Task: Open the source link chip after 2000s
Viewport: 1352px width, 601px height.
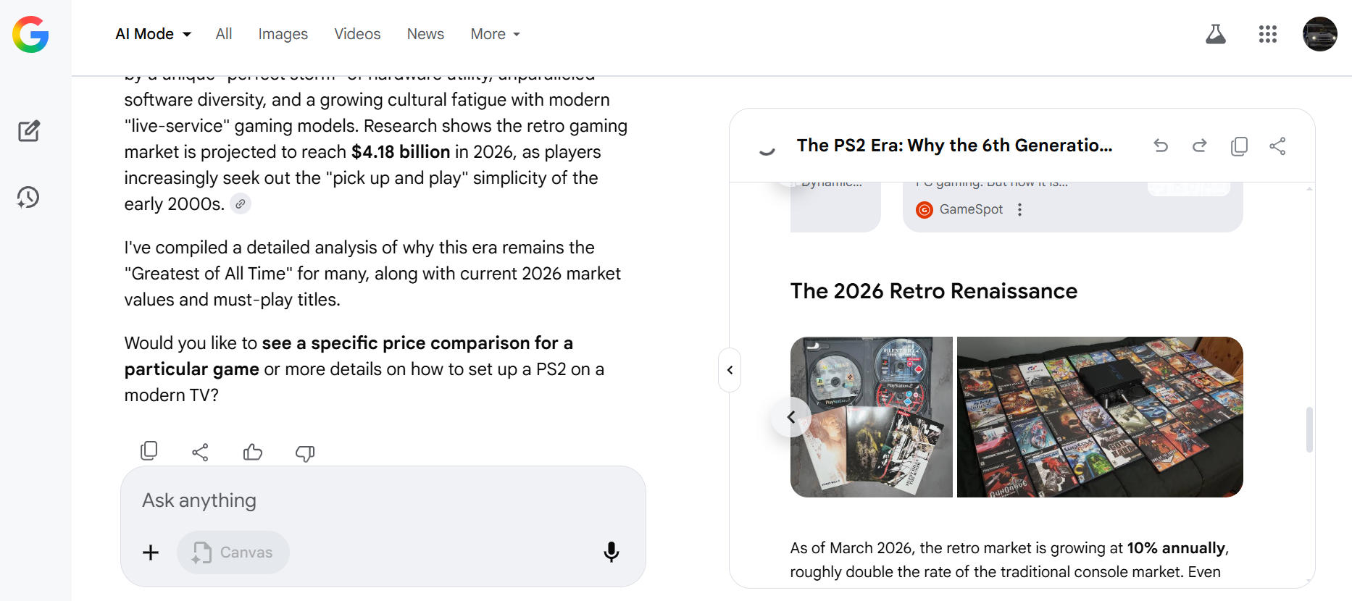Action: [241, 204]
